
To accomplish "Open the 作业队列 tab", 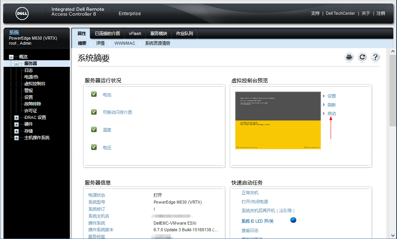I will click(x=185, y=33).
